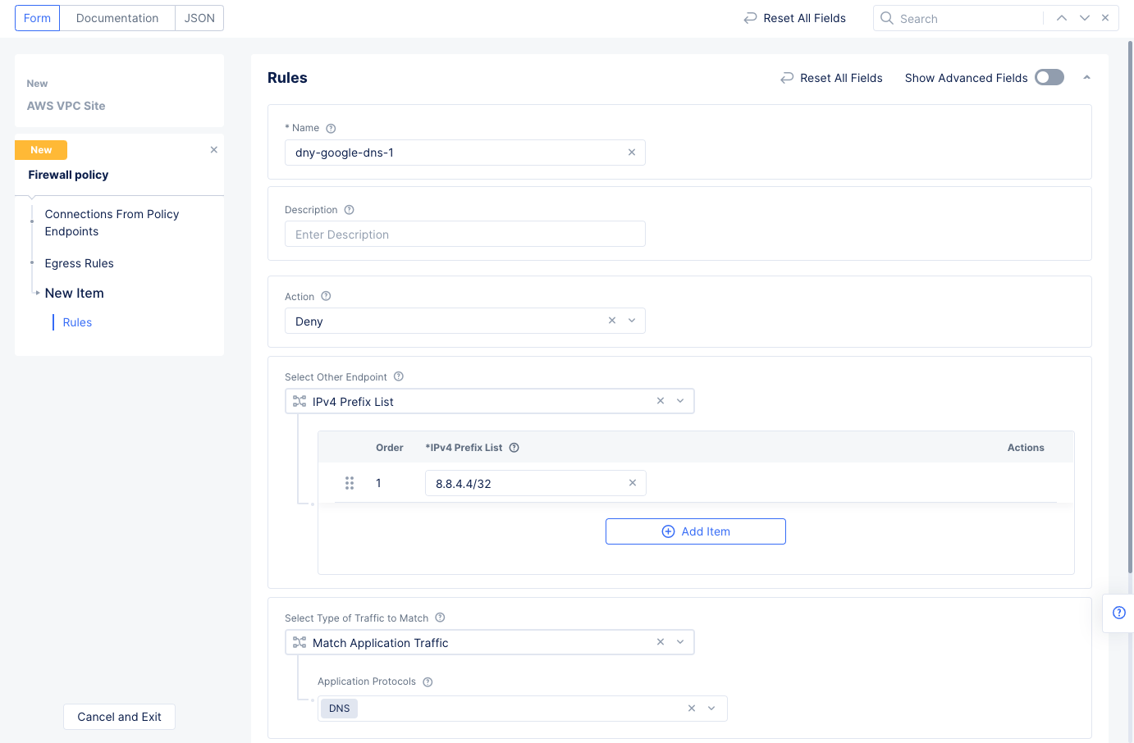The width and height of the screenshot is (1134, 743).
Task: Switch to the Documentation tab
Action: (x=117, y=18)
